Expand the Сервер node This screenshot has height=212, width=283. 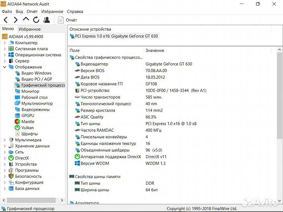[x=5, y=61]
